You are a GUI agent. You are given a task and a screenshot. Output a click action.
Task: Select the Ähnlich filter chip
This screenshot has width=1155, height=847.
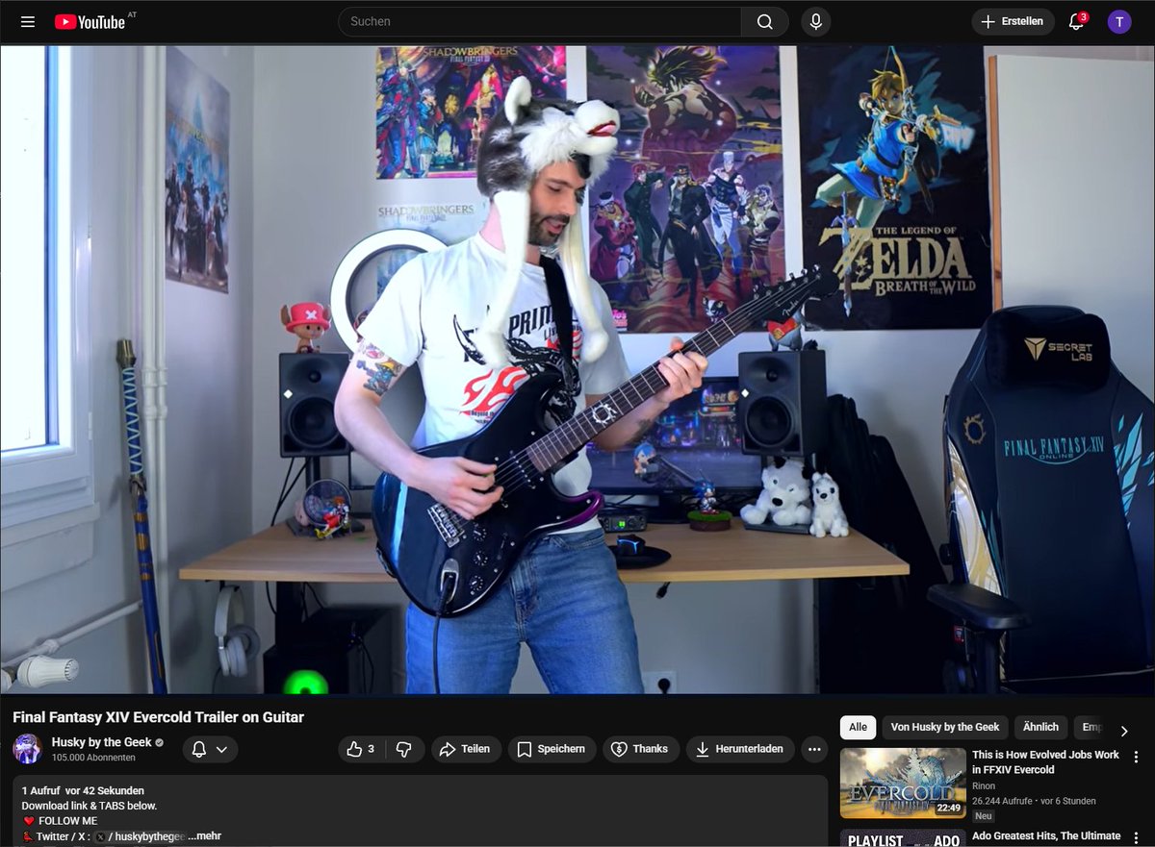click(1040, 727)
